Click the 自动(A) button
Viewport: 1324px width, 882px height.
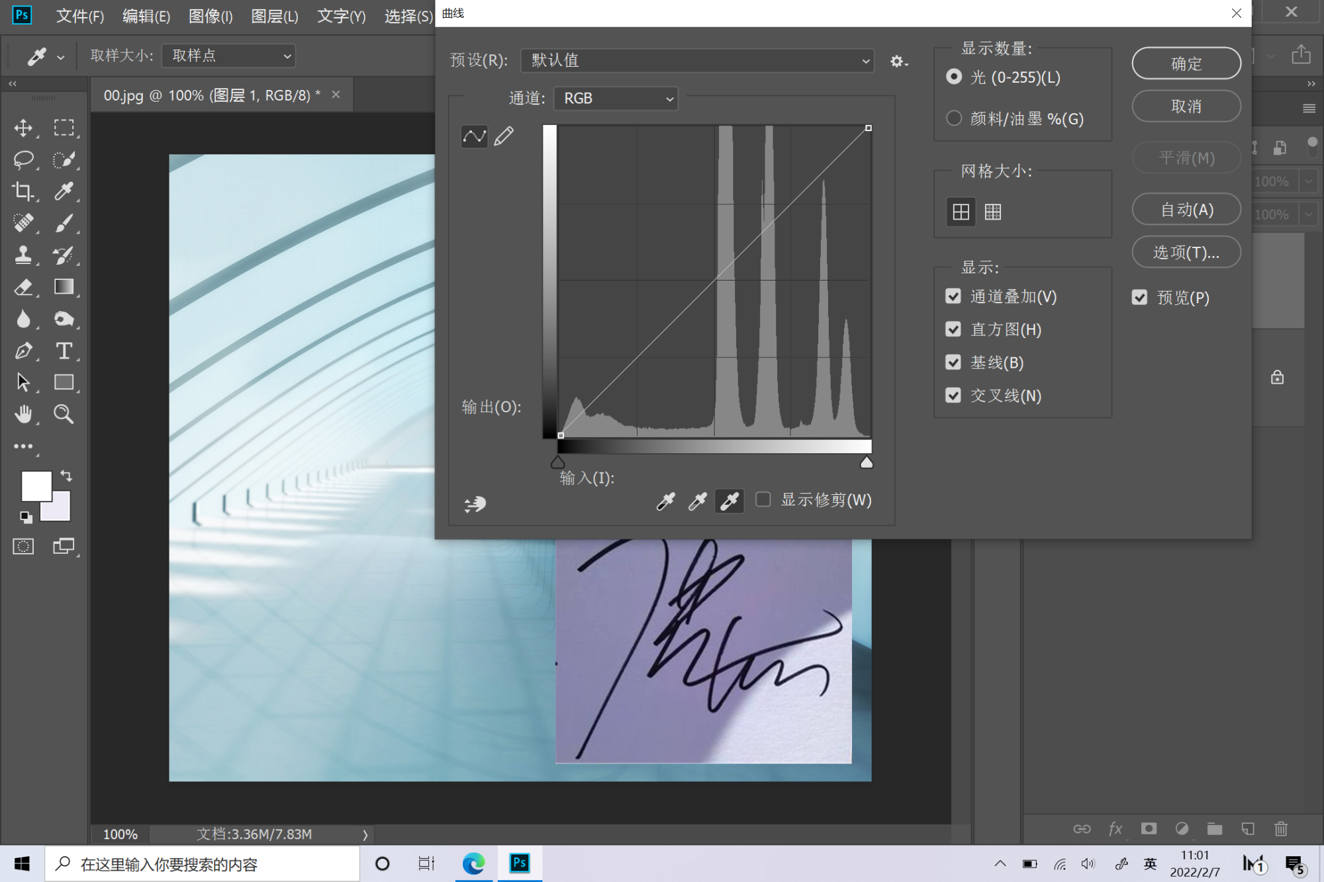1186,210
